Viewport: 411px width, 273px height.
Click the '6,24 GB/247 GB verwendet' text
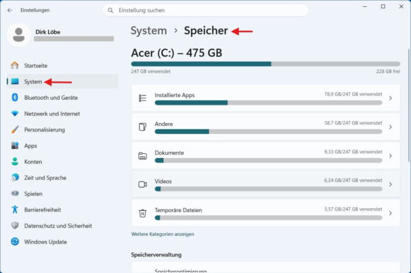coord(353,181)
